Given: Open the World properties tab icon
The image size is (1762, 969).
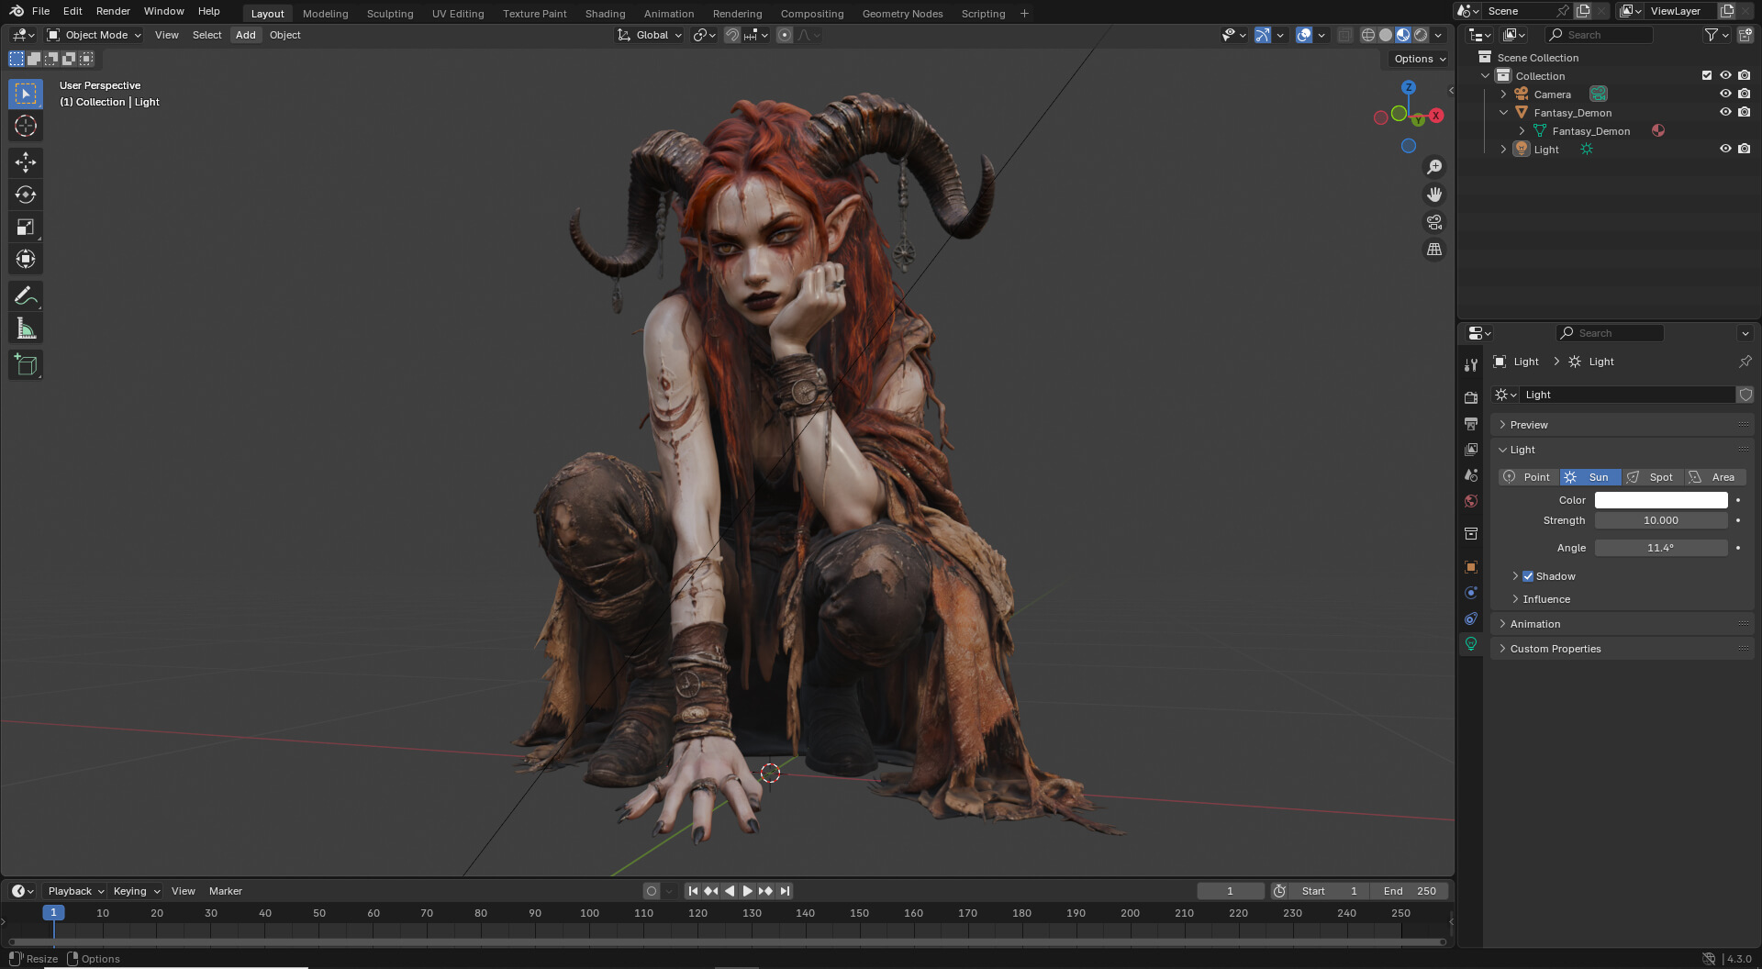Looking at the screenshot, I should click(x=1471, y=501).
